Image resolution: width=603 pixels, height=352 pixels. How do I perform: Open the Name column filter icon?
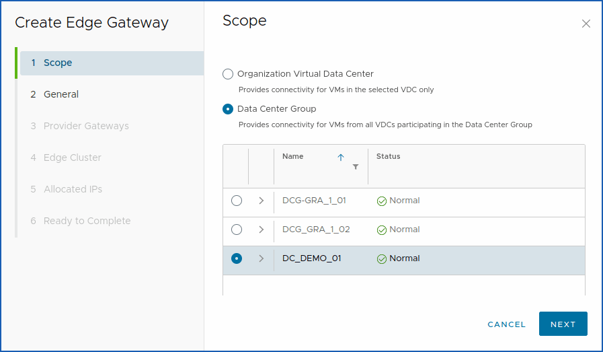click(x=356, y=167)
